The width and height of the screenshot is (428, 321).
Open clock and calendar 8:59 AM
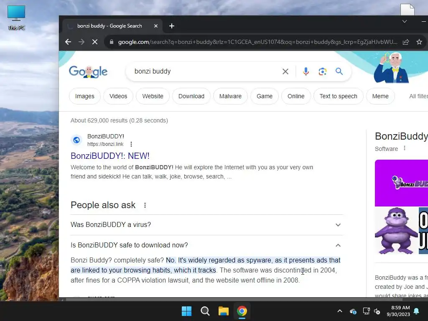point(398,311)
